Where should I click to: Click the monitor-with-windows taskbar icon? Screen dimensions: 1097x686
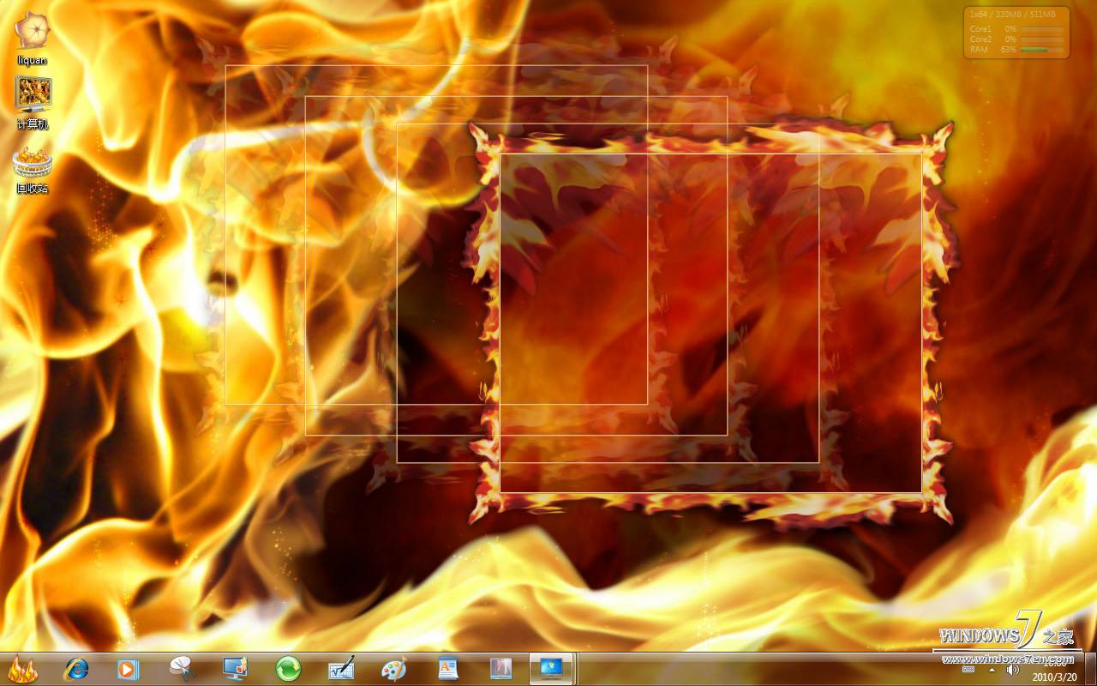(234, 669)
